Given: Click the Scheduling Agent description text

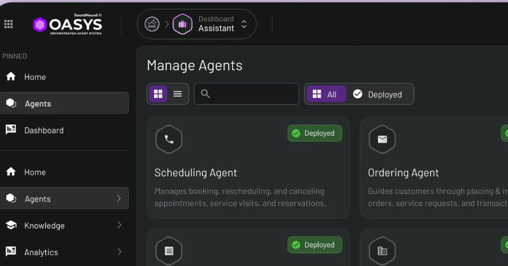Looking at the screenshot, I should 240,197.
